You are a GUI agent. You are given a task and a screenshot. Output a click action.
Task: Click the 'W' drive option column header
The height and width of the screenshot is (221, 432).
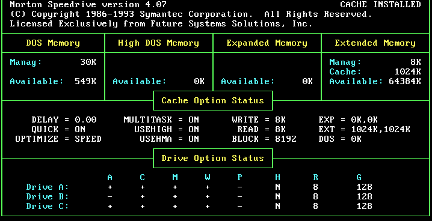tap(208, 178)
